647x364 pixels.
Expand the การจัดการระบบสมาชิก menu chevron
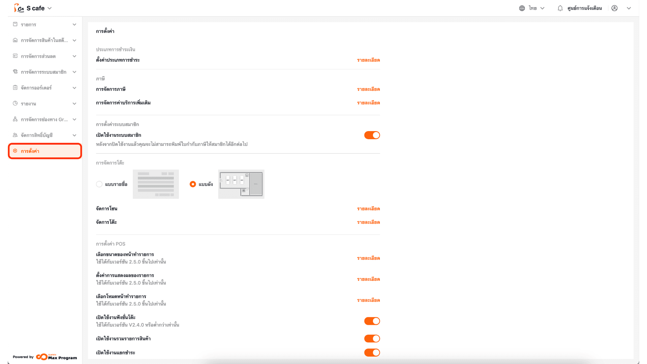pos(74,72)
